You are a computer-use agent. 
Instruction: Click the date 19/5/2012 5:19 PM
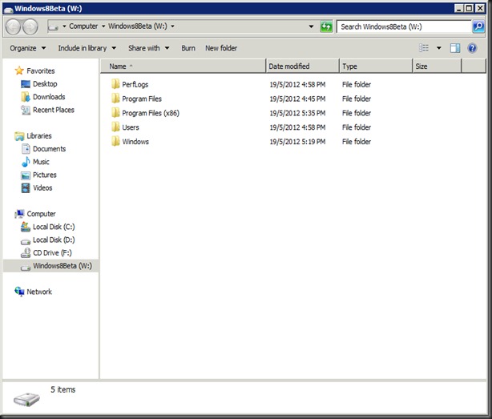coord(297,142)
